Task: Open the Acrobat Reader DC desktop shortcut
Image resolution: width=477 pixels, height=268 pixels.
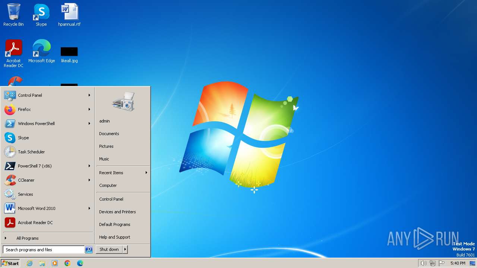Action: coord(13,54)
